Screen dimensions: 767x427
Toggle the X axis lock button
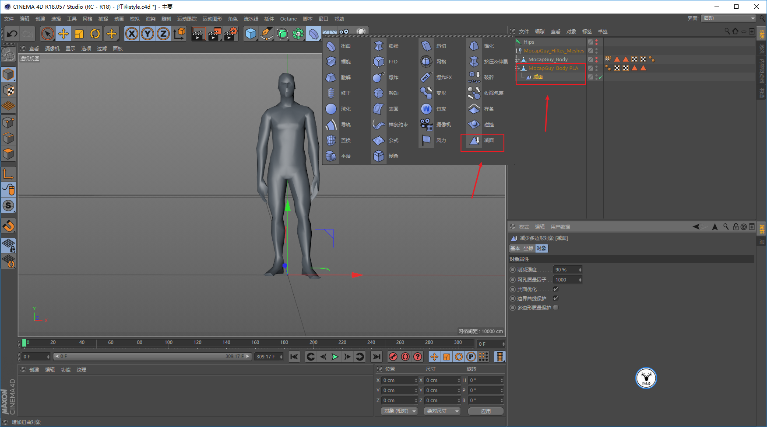(132, 34)
